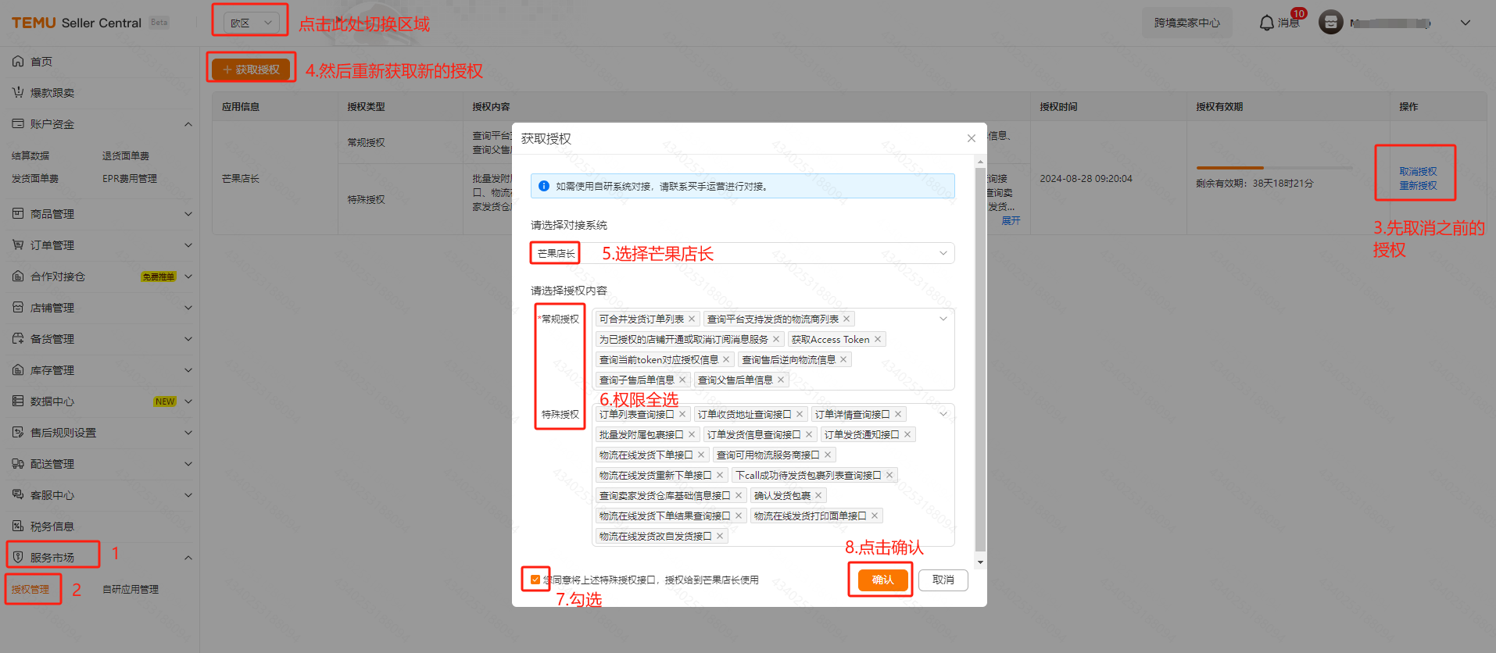Open the notification bell with badge 10
1496x653 pixels.
pyautogui.click(x=1267, y=23)
